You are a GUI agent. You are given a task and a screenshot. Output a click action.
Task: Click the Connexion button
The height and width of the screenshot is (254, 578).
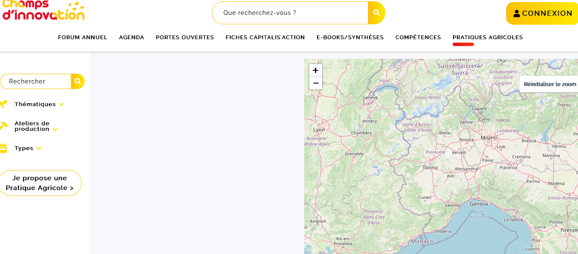coord(542,13)
